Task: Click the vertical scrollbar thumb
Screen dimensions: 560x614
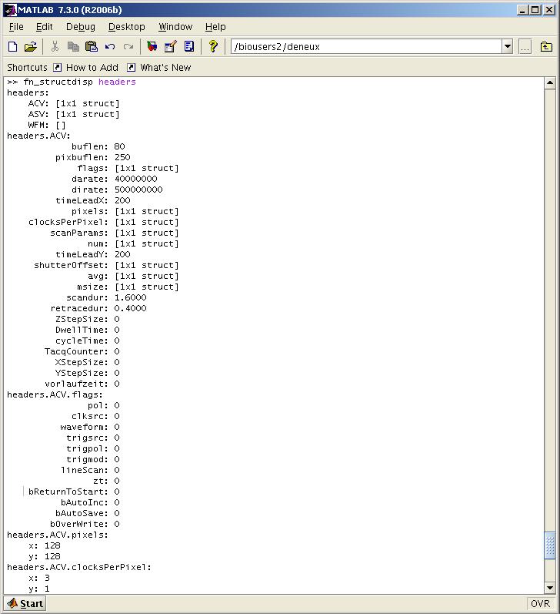Action: click(550, 545)
